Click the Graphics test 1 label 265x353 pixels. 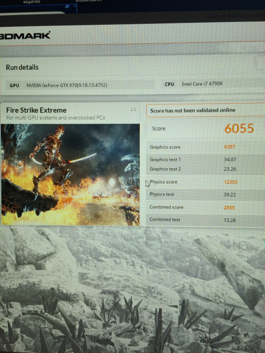165,160
